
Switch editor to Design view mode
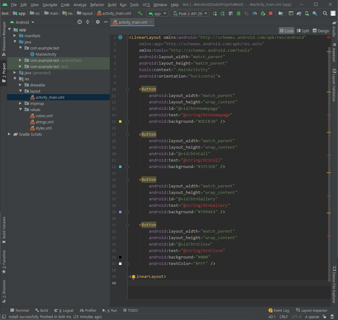point(321,31)
